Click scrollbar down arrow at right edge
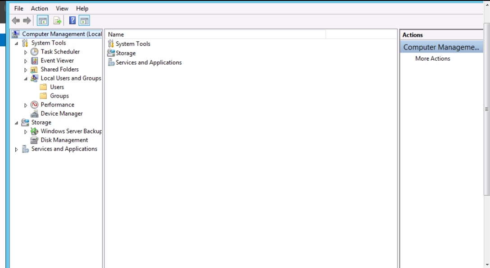 [x=487, y=264]
